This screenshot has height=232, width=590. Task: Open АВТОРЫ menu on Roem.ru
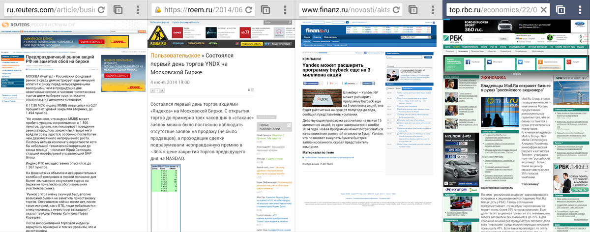212,43
